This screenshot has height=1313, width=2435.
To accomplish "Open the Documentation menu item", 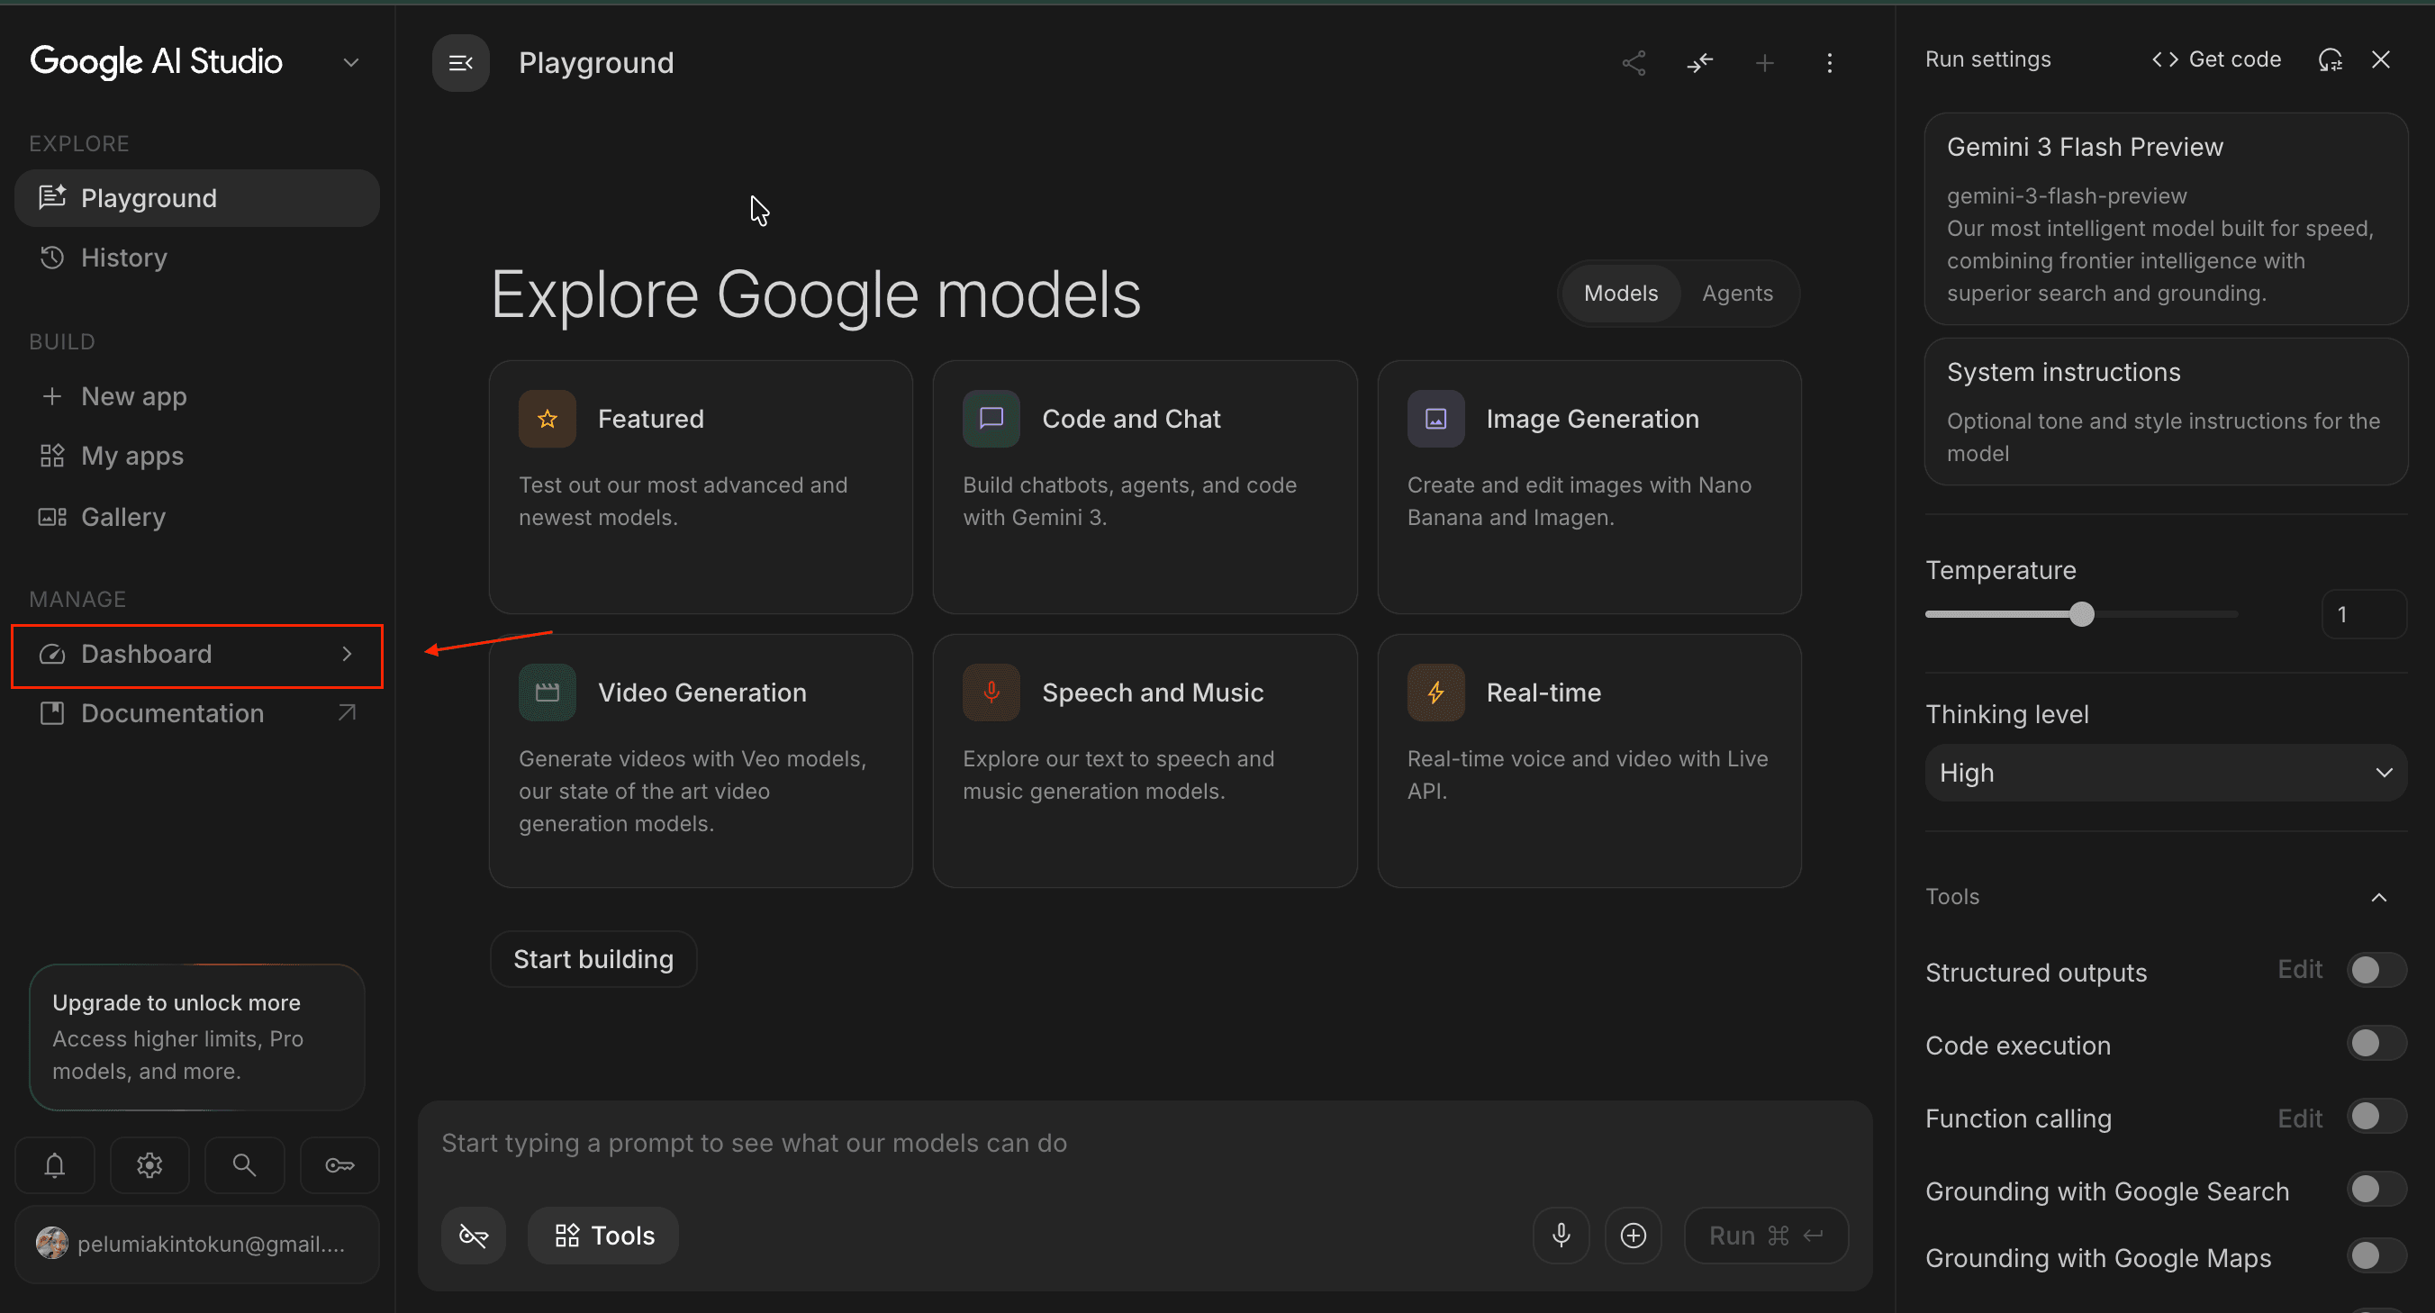I will pyautogui.click(x=196, y=712).
